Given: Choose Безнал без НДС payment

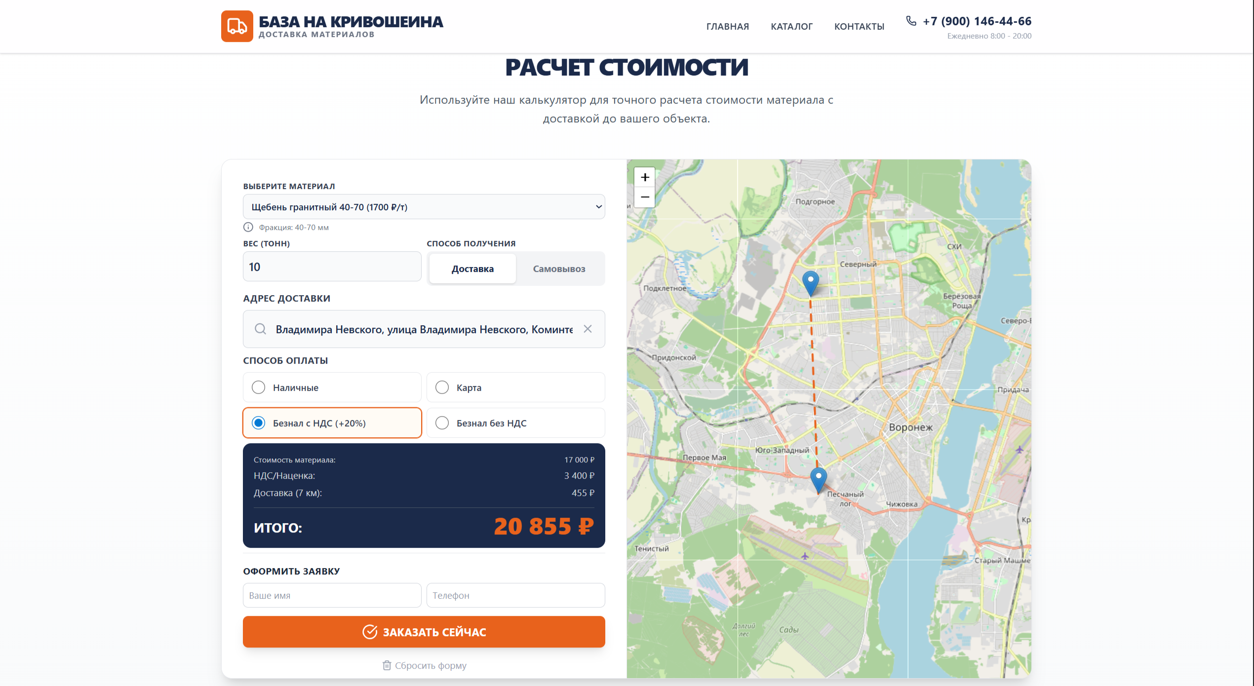Looking at the screenshot, I should (x=442, y=423).
